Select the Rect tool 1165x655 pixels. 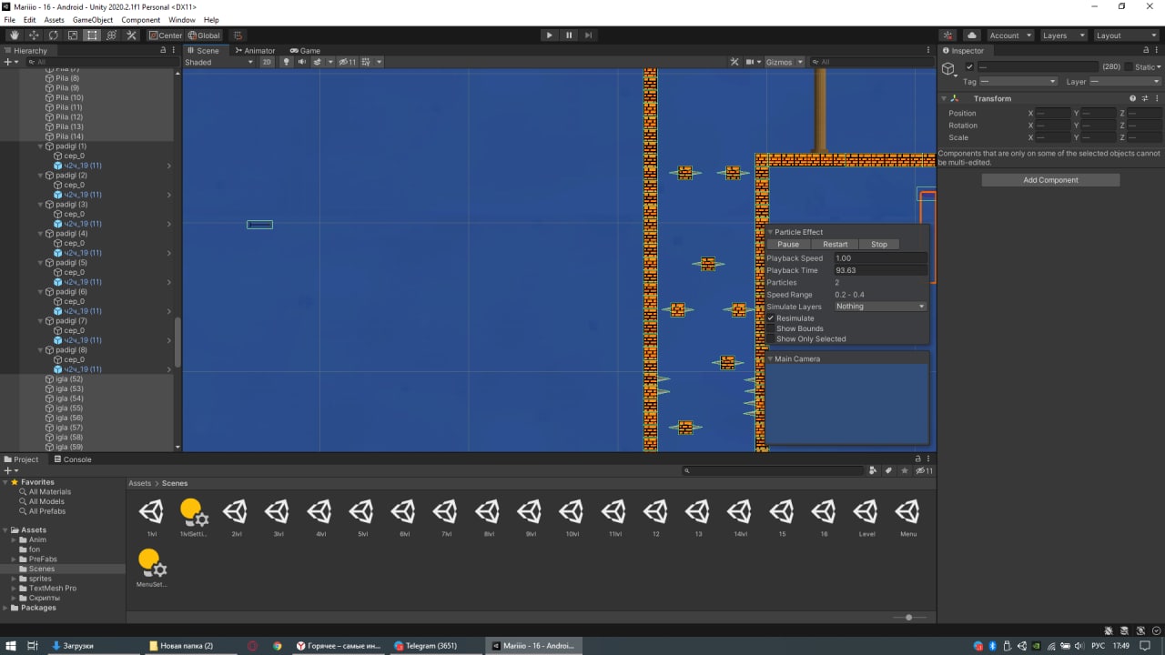[92, 35]
